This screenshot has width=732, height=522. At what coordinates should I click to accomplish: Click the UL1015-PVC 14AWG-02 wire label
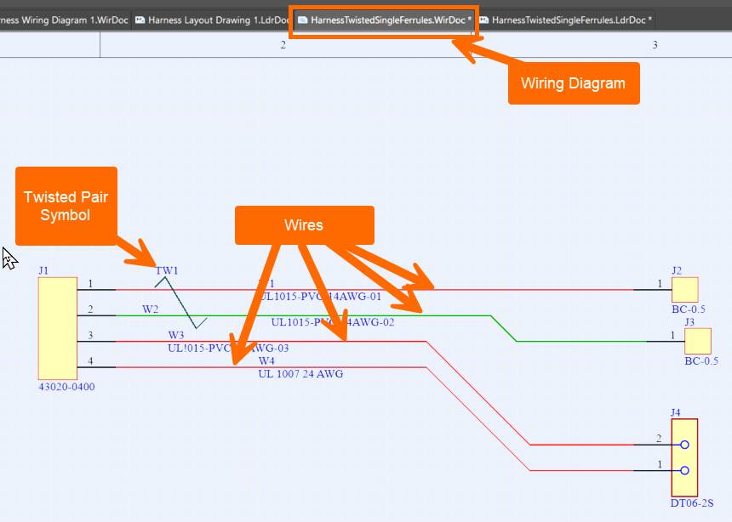click(x=333, y=322)
